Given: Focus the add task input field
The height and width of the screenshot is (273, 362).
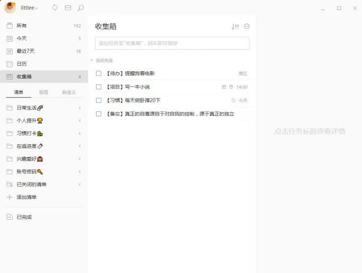Looking at the screenshot, I should [x=172, y=43].
